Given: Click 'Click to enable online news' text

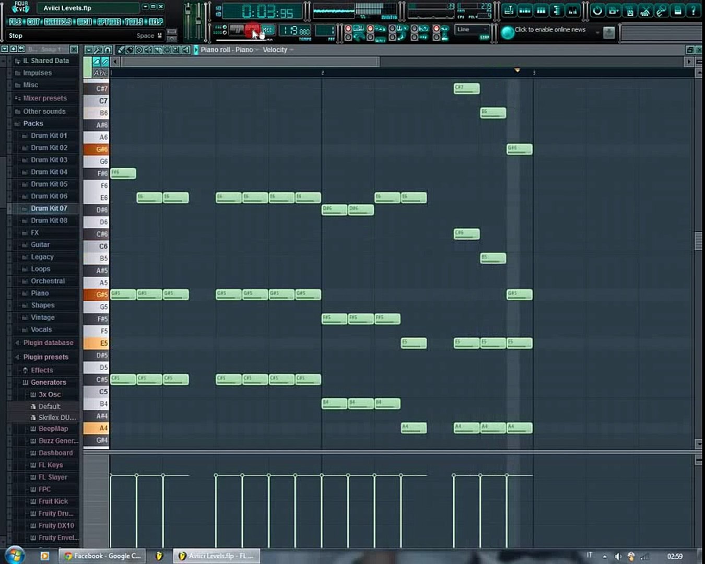Looking at the screenshot, I should click(550, 30).
